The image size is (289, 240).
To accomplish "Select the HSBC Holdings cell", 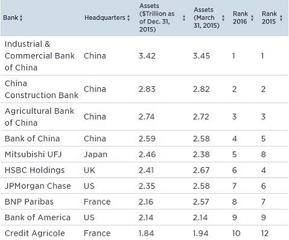I will [34, 170].
